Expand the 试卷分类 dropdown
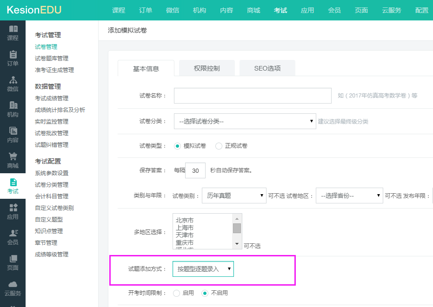This screenshot has width=433, height=307. pos(245,121)
